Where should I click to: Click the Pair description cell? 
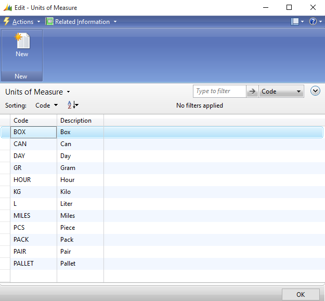click(x=81, y=252)
